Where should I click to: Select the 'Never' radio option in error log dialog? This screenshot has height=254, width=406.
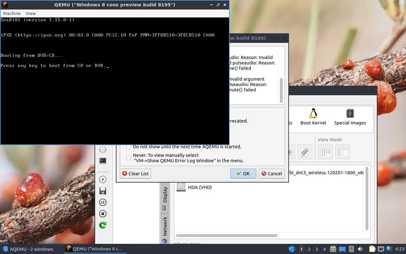(x=128, y=158)
